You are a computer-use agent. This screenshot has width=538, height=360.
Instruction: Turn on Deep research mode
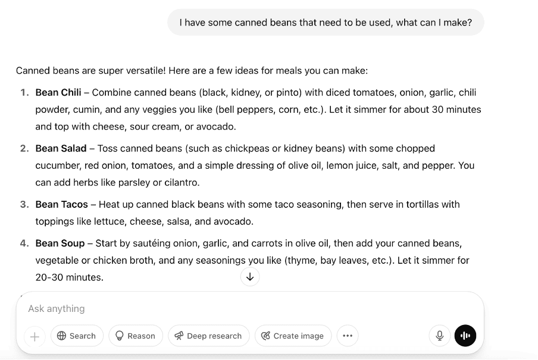(x=209, y=336)
